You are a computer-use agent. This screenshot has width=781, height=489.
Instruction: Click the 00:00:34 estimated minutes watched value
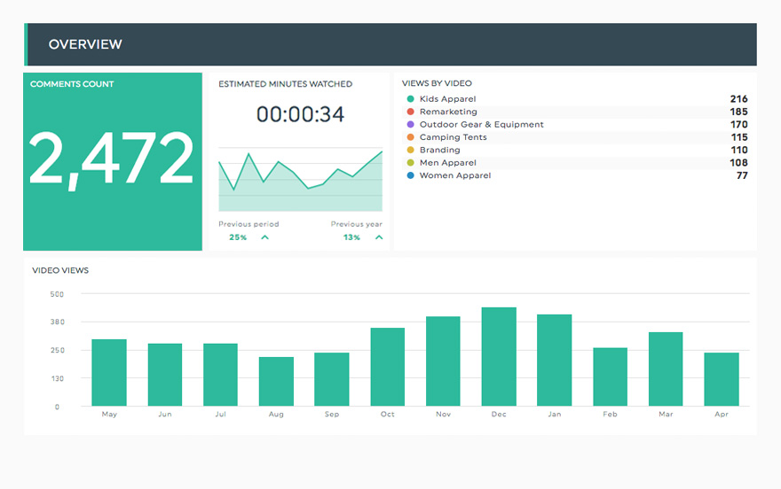(300, 114)
